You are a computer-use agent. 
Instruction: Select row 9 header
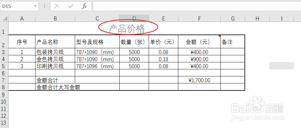[x=4, y=94]
